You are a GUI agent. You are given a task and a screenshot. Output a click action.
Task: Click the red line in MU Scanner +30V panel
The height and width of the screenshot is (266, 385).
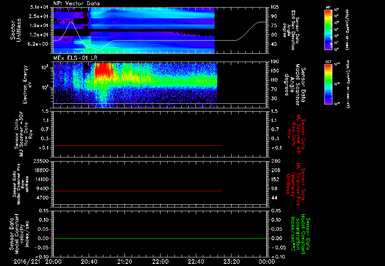(x=138, y=145)
